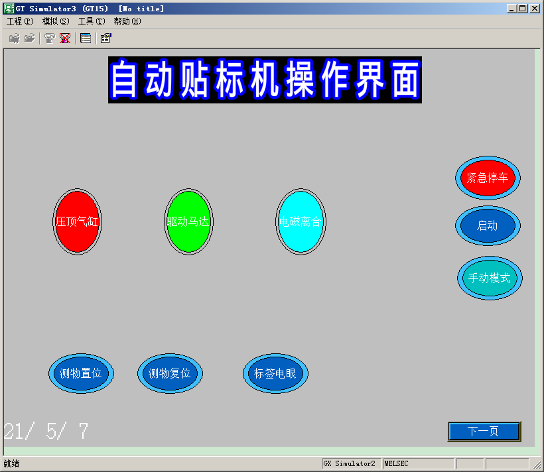Click the red 压顶气缸 indicator lamp

pyautogui.click(x=77, y=221)
